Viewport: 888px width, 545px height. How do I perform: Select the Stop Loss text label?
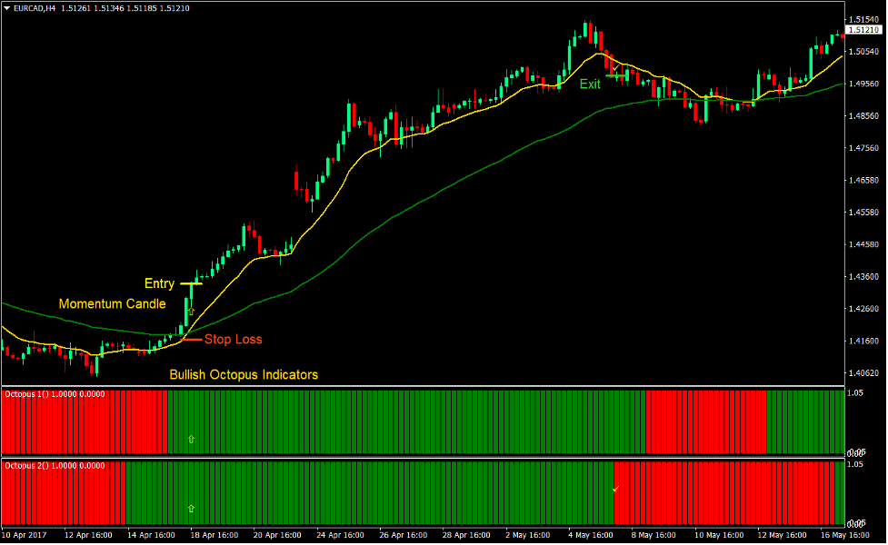(x=233, y=340)
